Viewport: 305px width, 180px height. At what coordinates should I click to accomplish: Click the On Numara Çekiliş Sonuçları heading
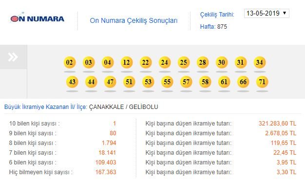[133, 20]
